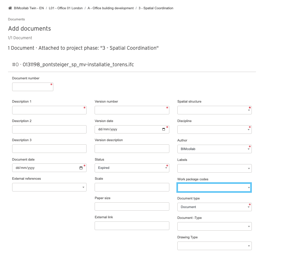Open the Discipline dropdown
Screen dimensions: 302x260
[x=214, y=130]
